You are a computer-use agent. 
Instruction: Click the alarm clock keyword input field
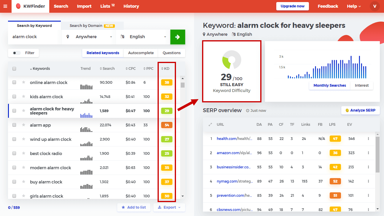point(35,37)
